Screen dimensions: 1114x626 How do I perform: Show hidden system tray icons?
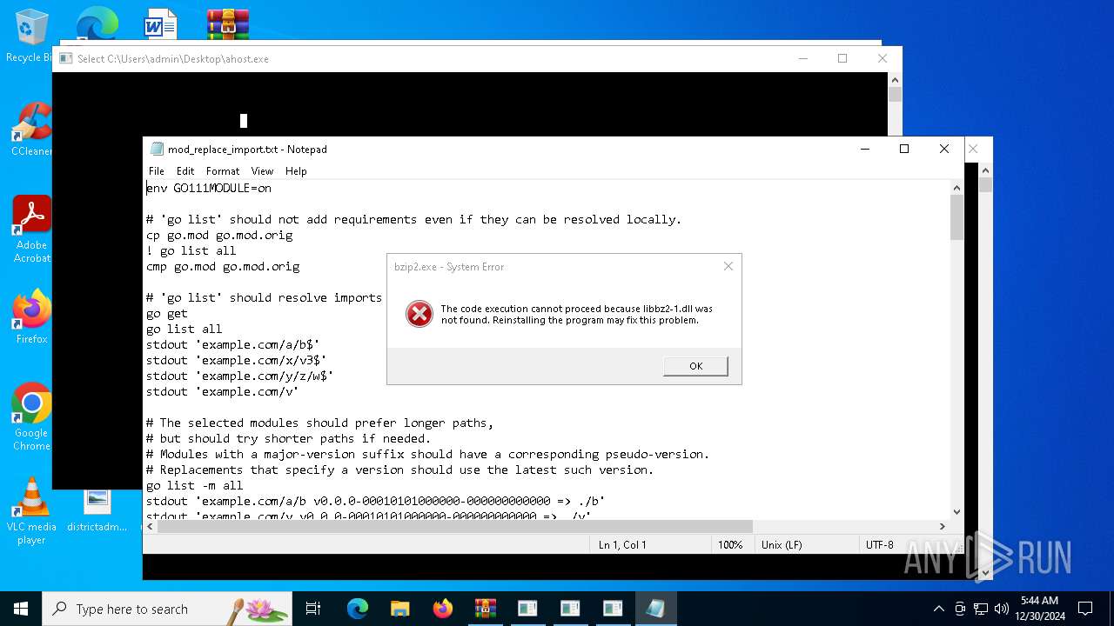click(938, 609)
